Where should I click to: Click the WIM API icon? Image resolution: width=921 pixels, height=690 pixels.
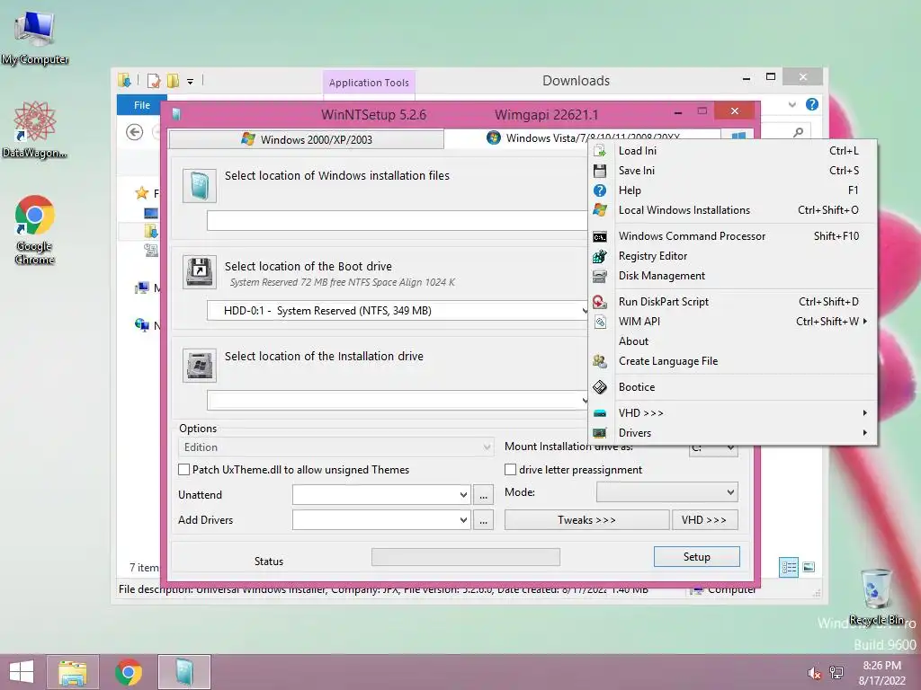[600, 322]
